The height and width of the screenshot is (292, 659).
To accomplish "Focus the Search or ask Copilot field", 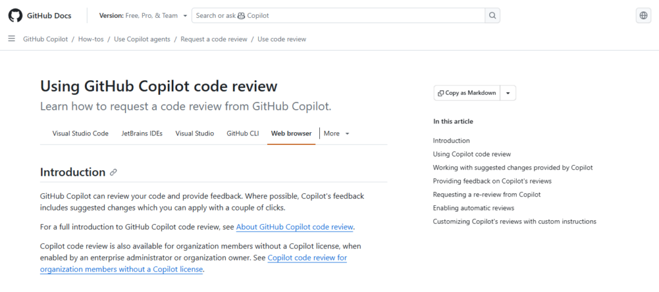I will tap(339, 15).
